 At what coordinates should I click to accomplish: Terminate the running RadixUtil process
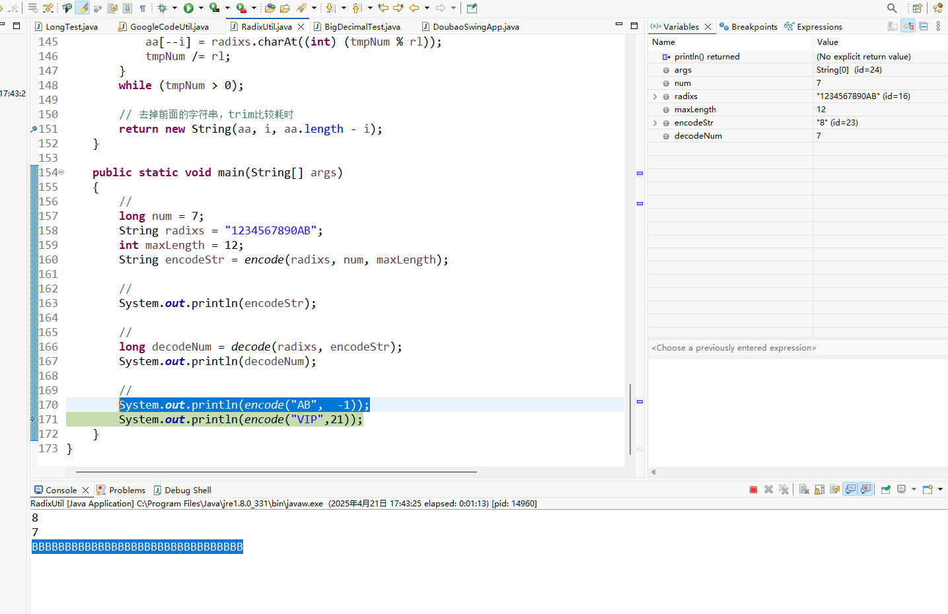pos(754,489)
